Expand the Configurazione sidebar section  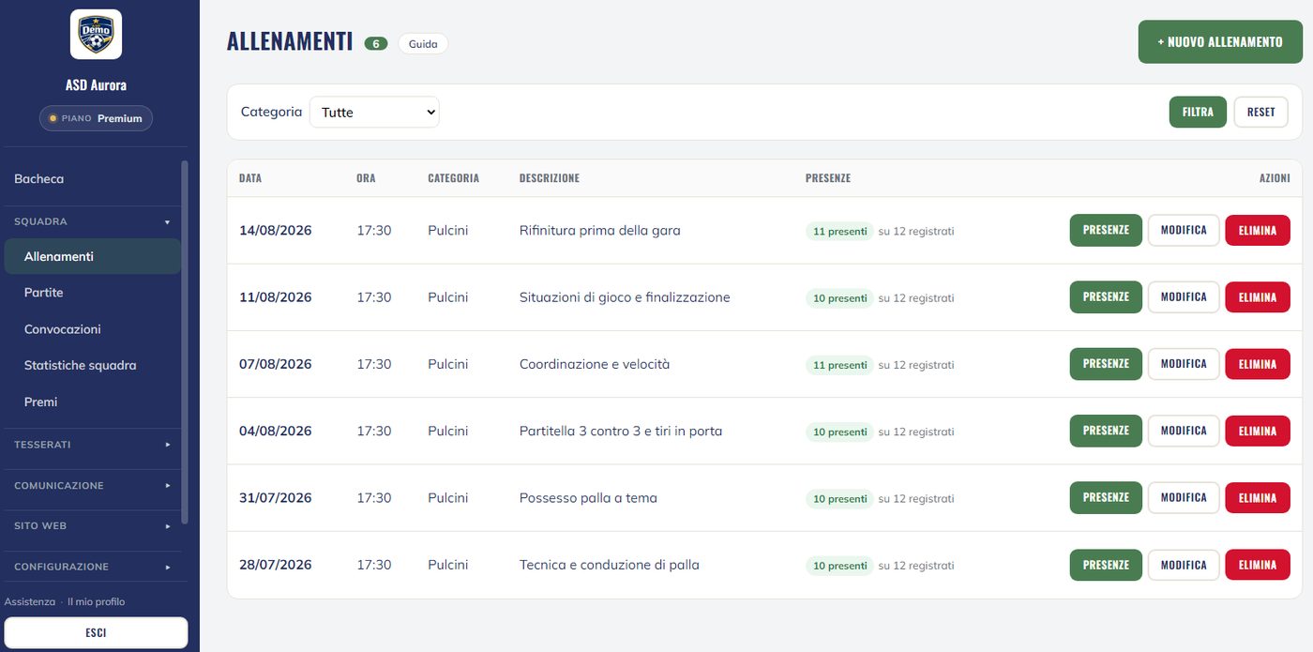coord(92,567)
